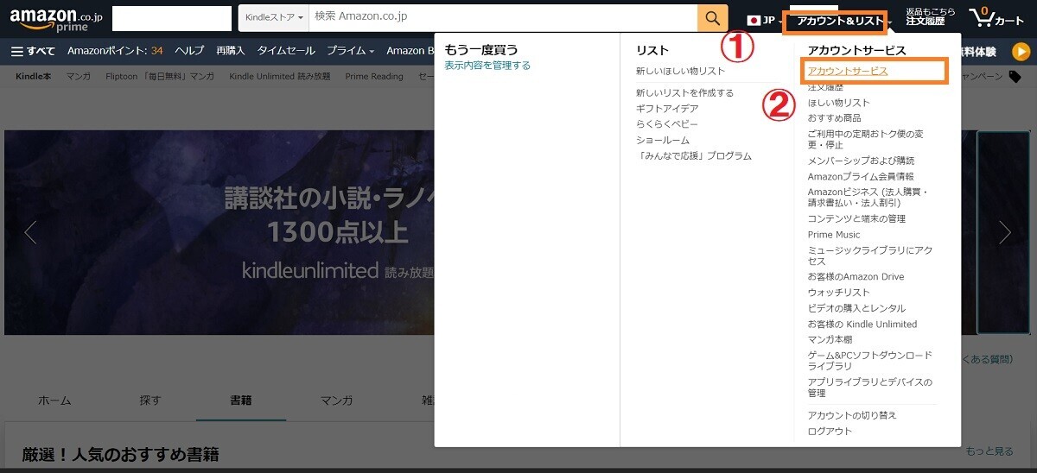Open 「みんなで応援」プログラム link

tap(694, 156)
